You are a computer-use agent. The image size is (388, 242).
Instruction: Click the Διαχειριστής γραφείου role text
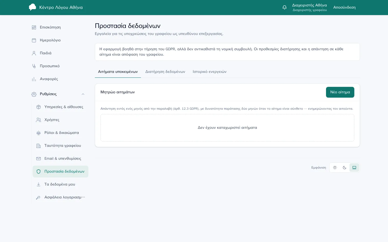point(310,10)
